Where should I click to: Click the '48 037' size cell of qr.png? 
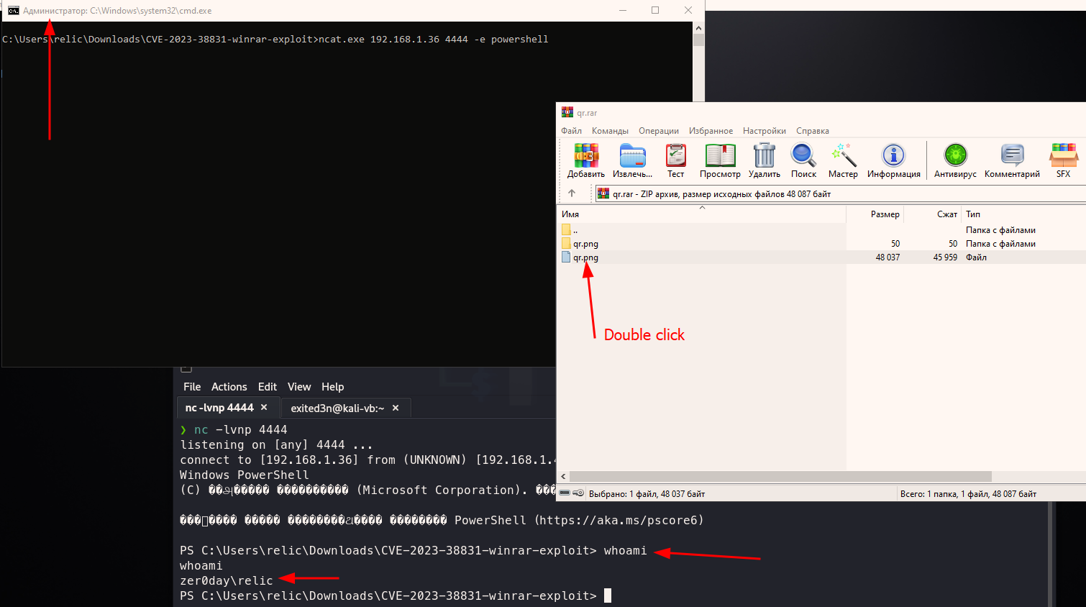point(887,257)
